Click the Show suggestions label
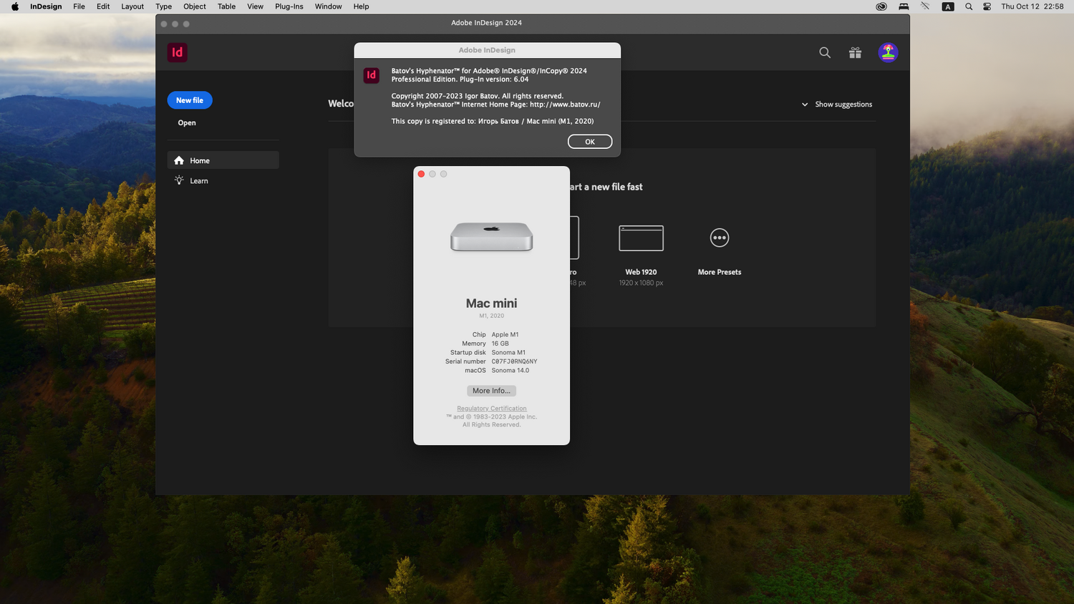Image resolution: width=1074 pixels, height=604 pixels. point(843,104)
